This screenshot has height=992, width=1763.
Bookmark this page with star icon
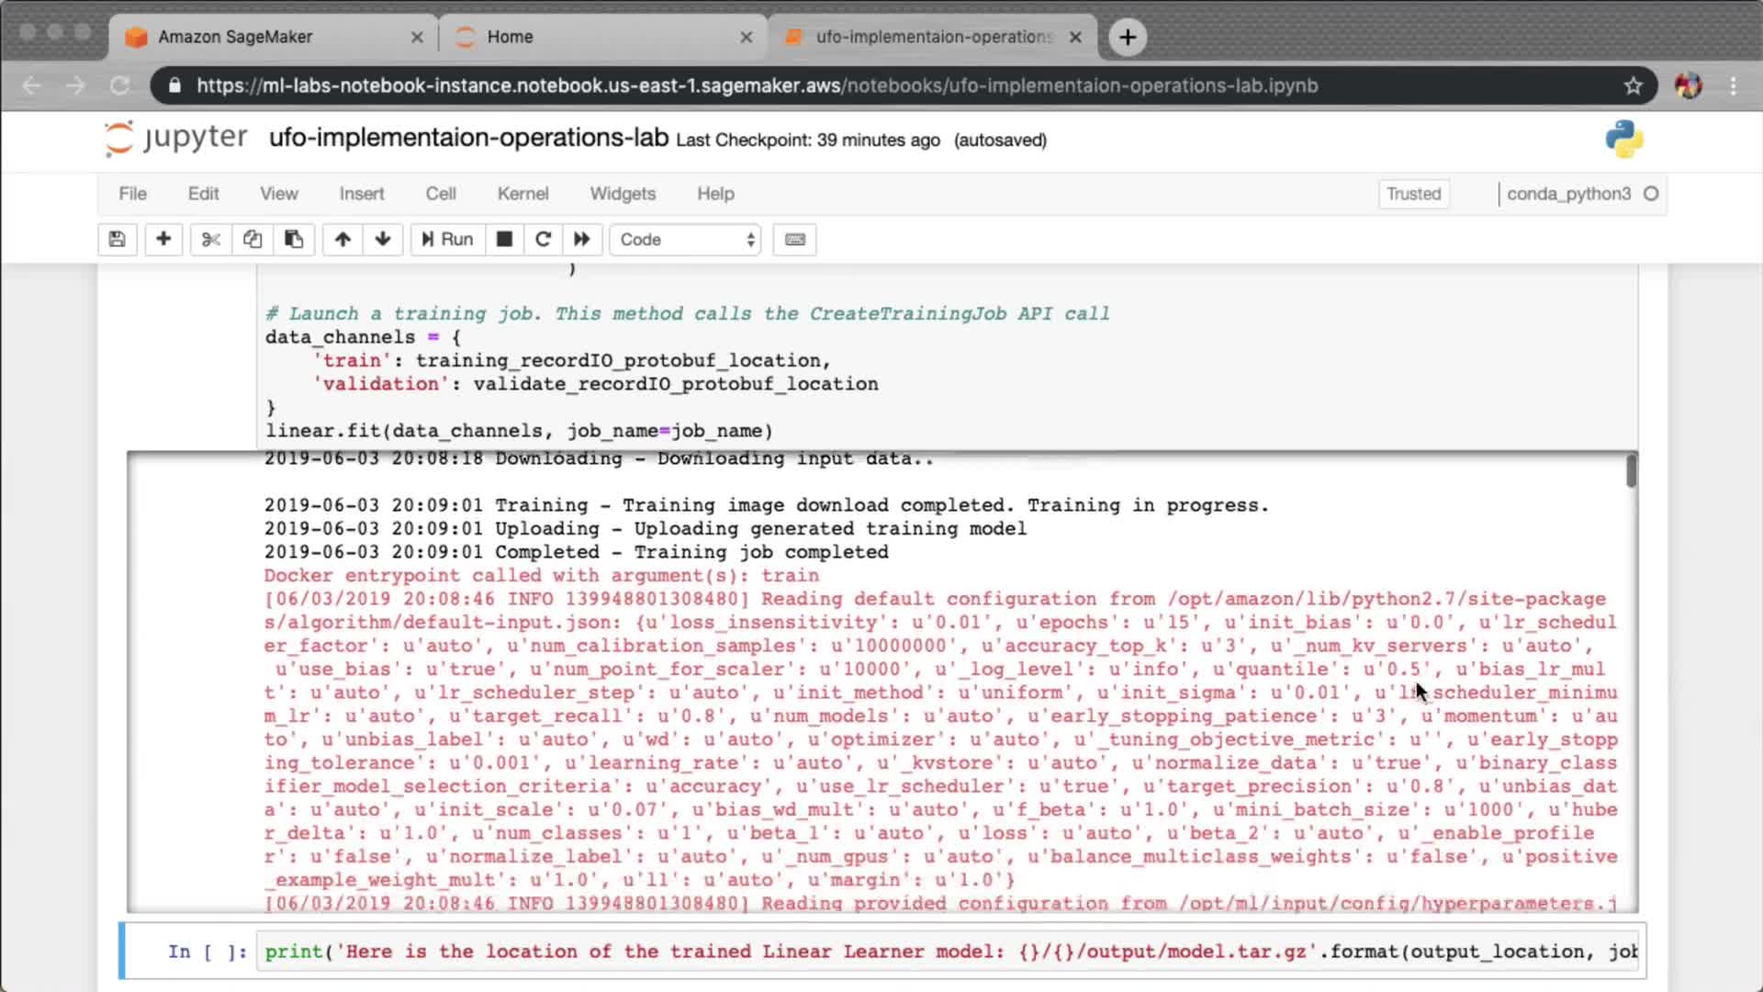coord(1633,85)
